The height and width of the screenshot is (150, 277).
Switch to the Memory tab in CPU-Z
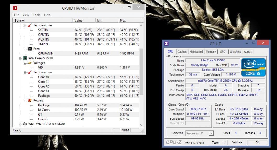(x=211, y=52)
